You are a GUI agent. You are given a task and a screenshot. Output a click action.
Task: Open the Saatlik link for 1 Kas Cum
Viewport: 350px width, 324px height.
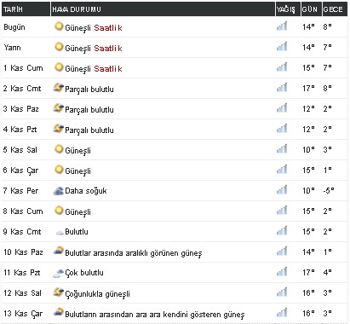(108, 69)
